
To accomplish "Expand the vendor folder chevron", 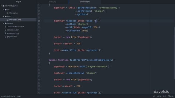I will pos(4,23).
